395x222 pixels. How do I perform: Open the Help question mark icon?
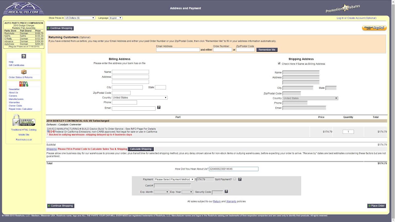click(x=24, y=56)
